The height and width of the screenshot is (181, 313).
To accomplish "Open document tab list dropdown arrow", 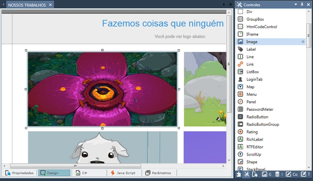I will coord(224,4).
